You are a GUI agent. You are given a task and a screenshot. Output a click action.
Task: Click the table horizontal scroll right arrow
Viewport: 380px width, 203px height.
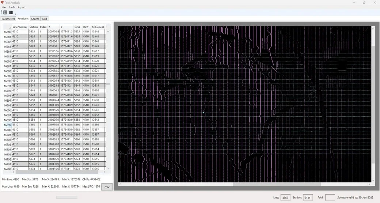[105, 172]
